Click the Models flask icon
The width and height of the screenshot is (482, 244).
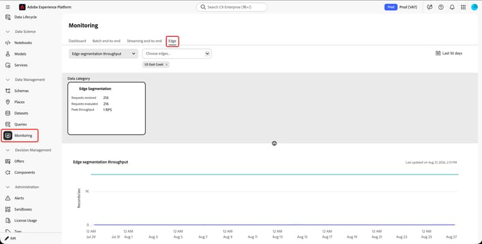(8, 54)
